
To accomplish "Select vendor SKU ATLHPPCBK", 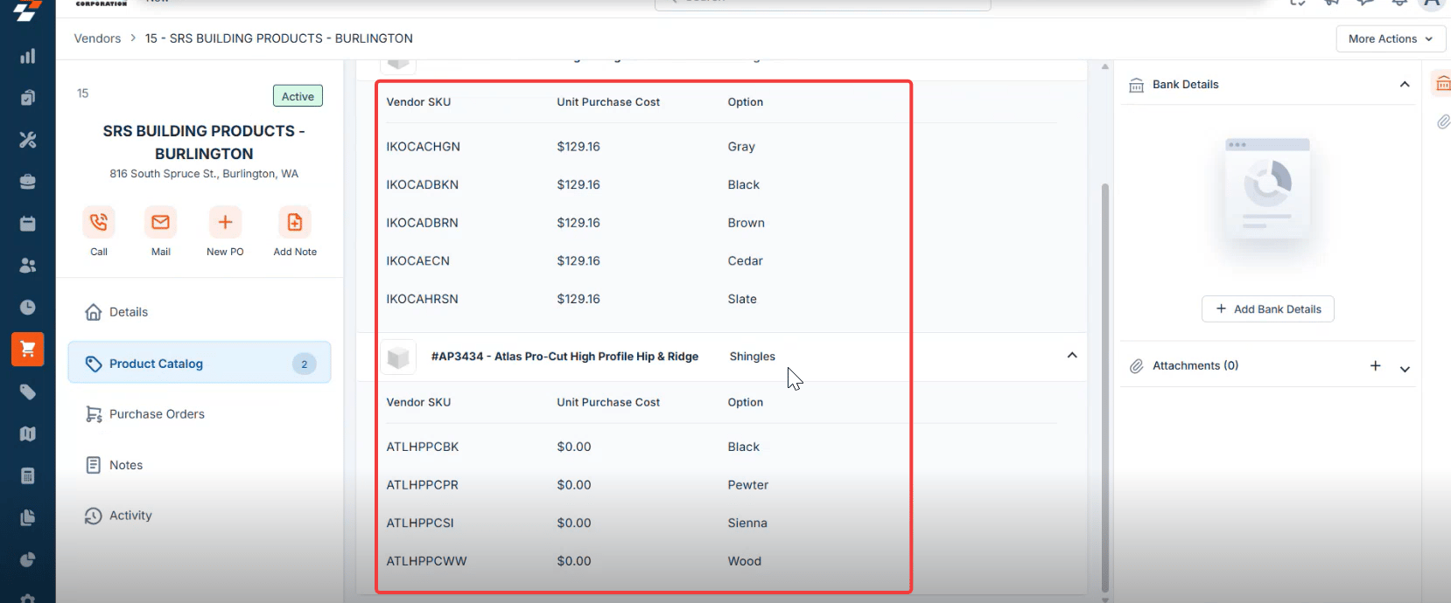I will [423, 447].
